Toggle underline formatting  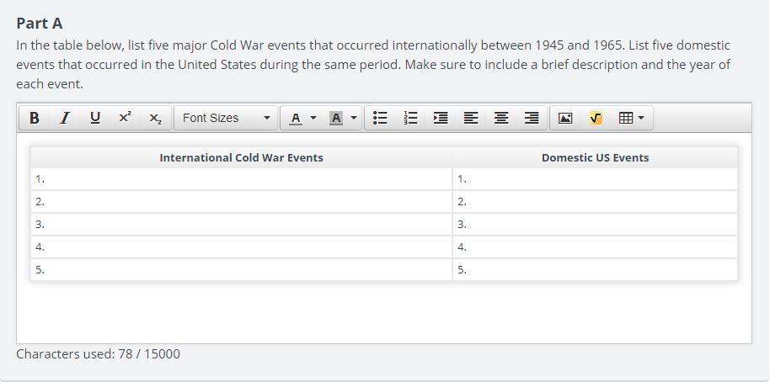click(x=94, y=119)
